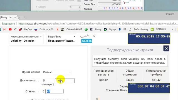Image resolution: width=178 pixels, height=100 pixels.
Task: Click the $85,42 potential payout value
Action: (x=103, y=80)
